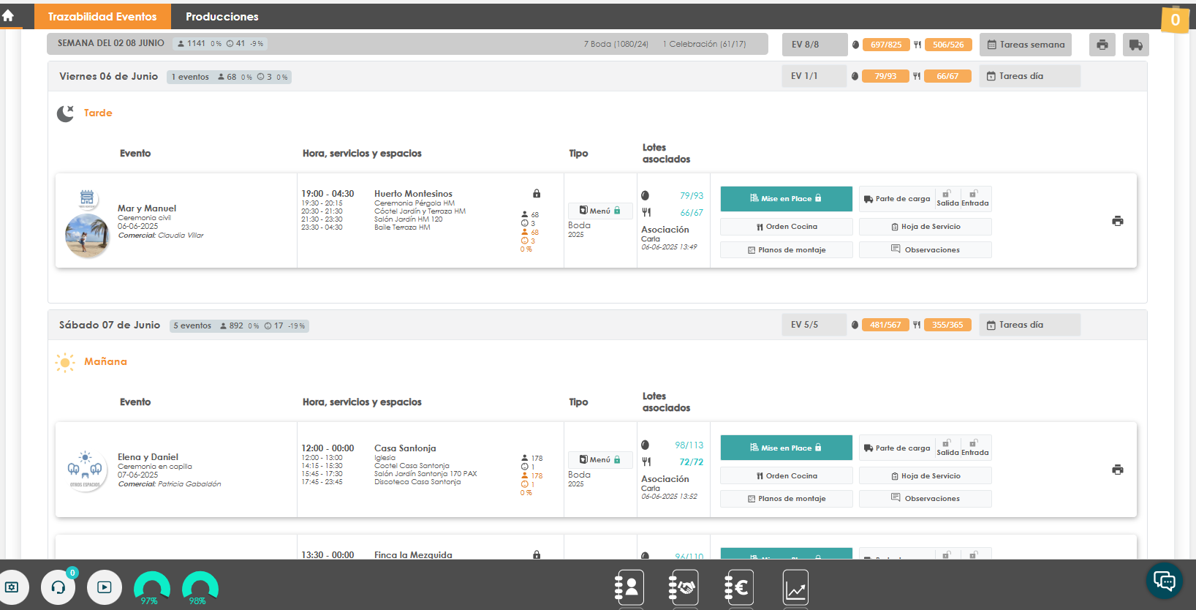
Task: Toggle the Entrada lock for Mar y Manuel
Action: 975,199
